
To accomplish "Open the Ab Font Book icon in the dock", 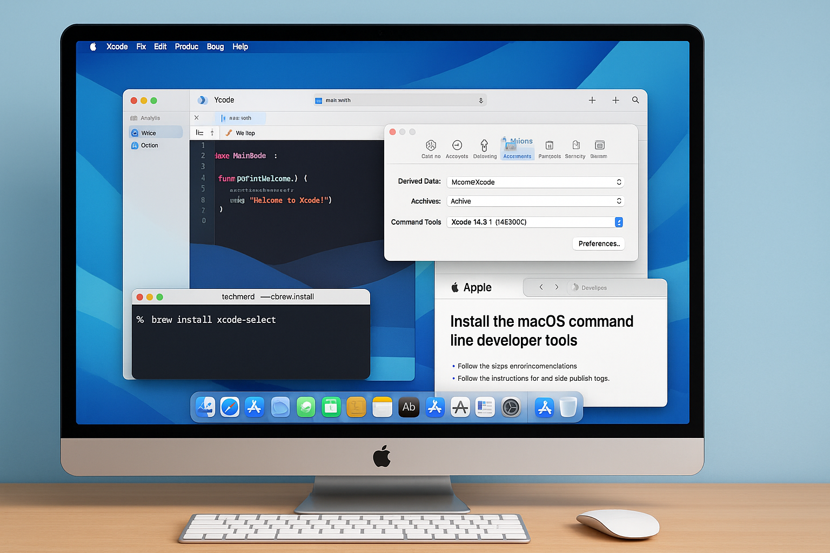I will coord(409,407).
